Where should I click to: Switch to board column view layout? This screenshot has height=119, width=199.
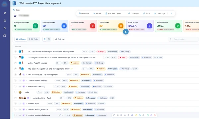(x=49, y=39)
